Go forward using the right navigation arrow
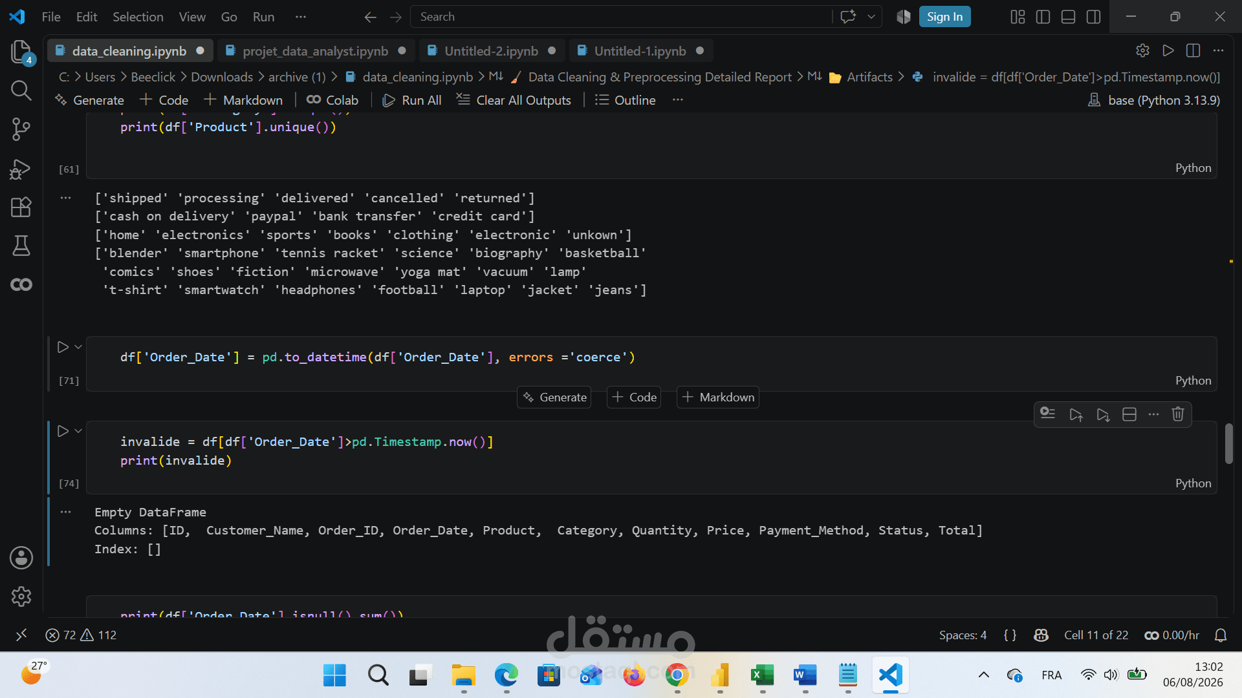1242x698 pixels. tap(396, 17)
